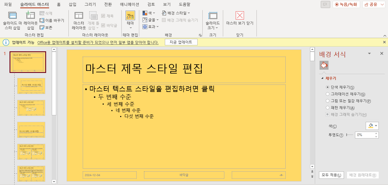Switch to the 애니메이션 tab

click(129, 4)
